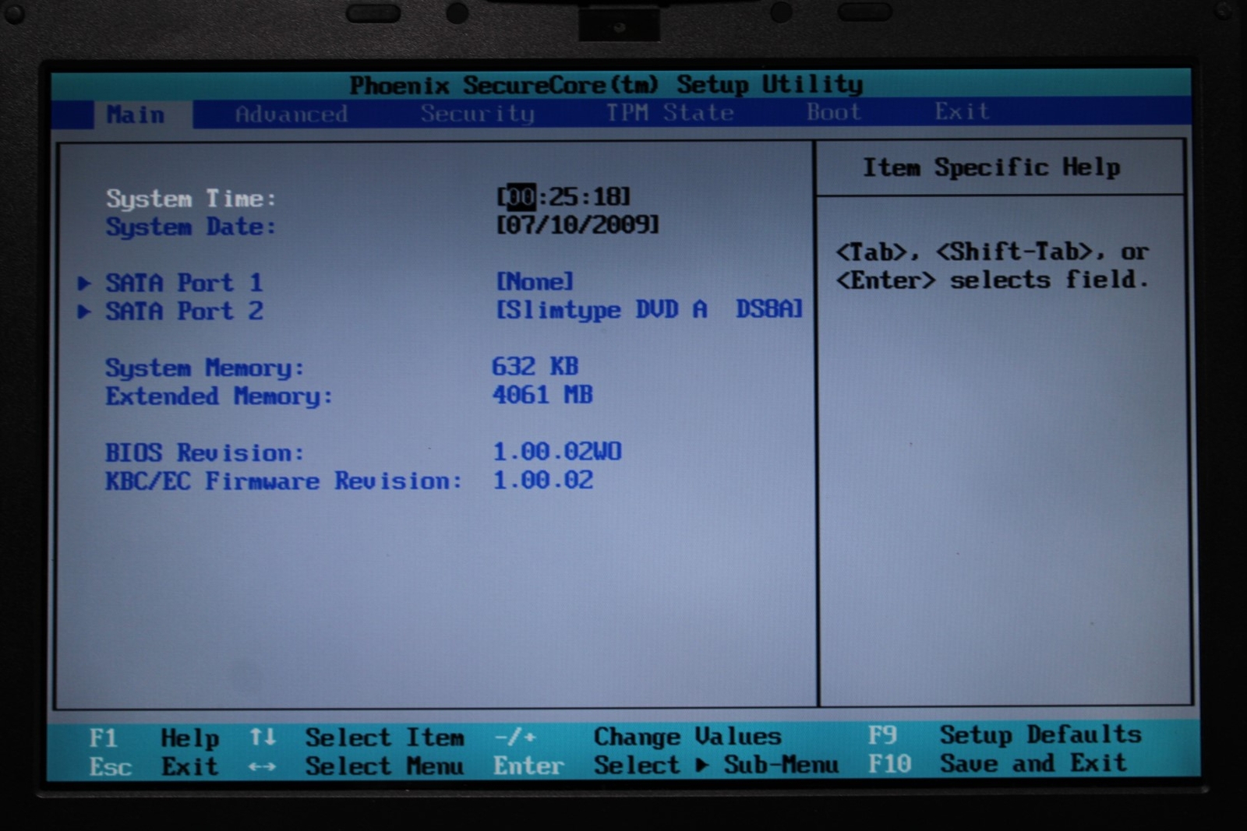Expand SATA Port 1 sub-menu arrow
This screenshot has height=831, width=1247.
(84, 283)
